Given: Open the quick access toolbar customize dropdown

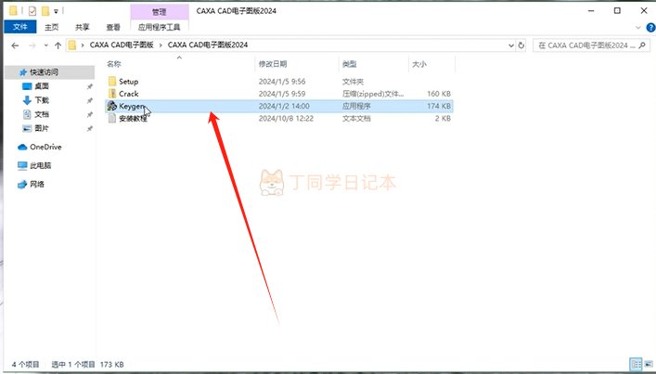Looking at the screenshot, I should tap(56, 11).
